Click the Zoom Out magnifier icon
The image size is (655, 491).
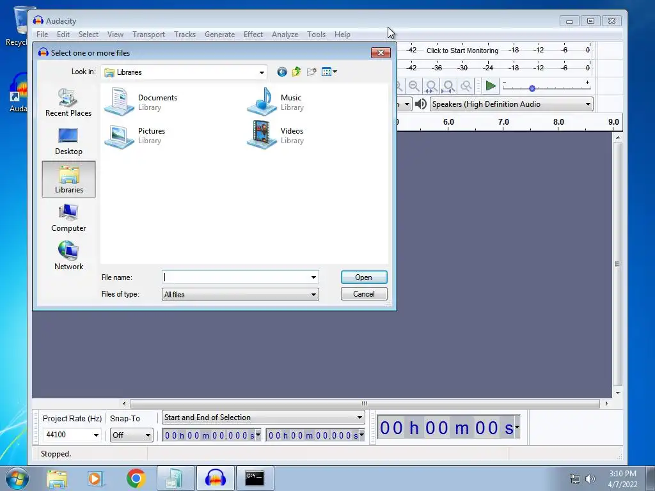pos(414,86)
